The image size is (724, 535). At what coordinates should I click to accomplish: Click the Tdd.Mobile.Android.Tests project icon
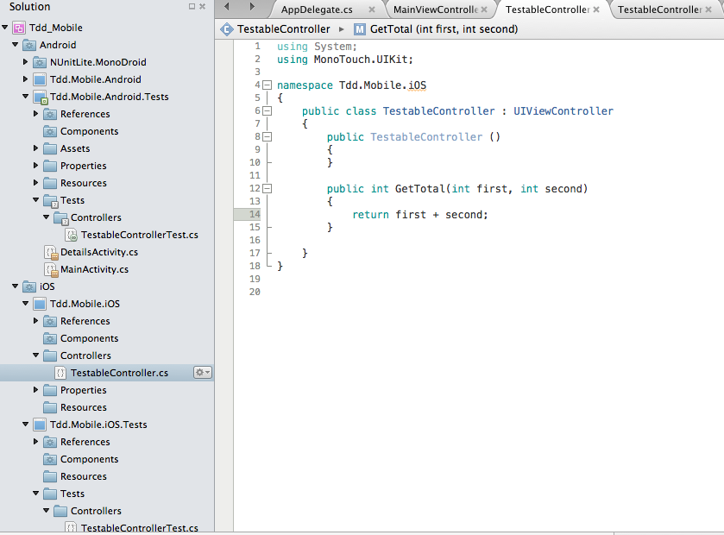pyautogui.click(x=41, y=97)
